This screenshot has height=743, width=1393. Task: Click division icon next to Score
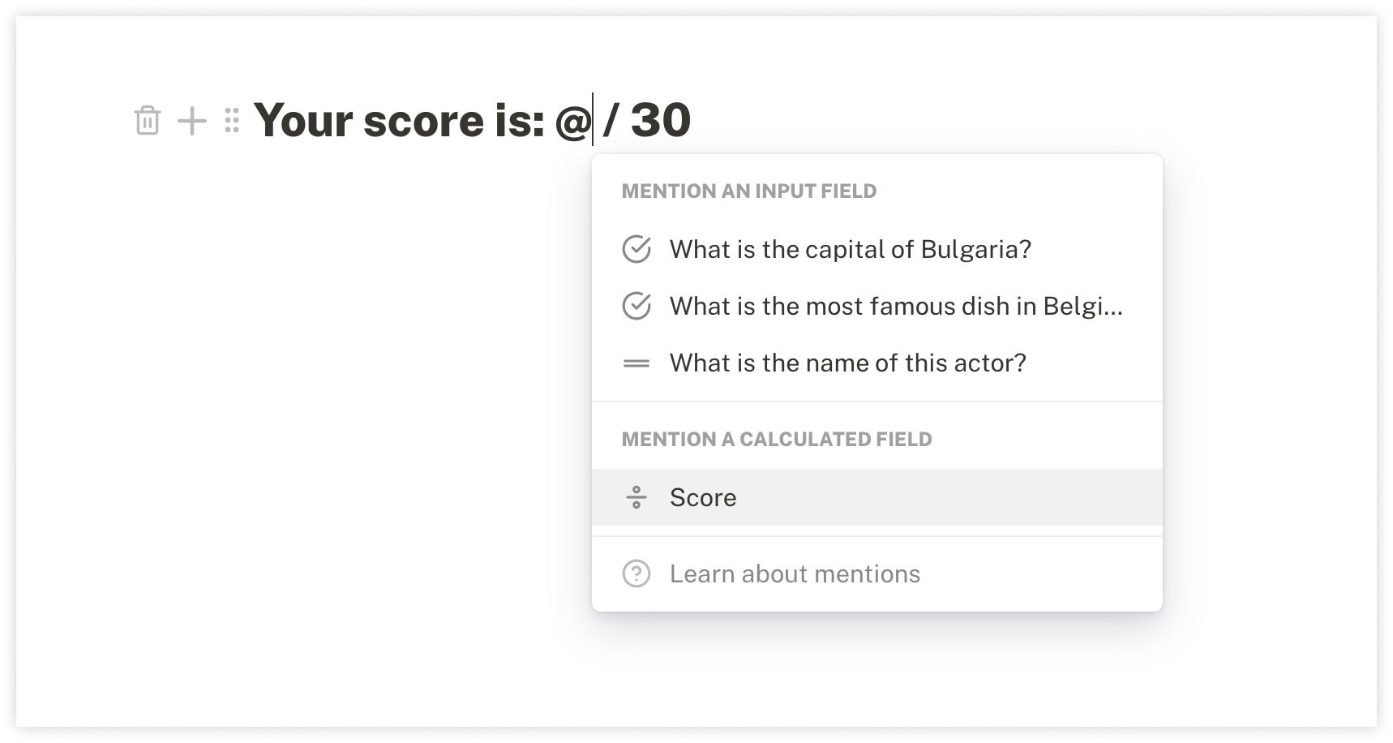(636, 497)
